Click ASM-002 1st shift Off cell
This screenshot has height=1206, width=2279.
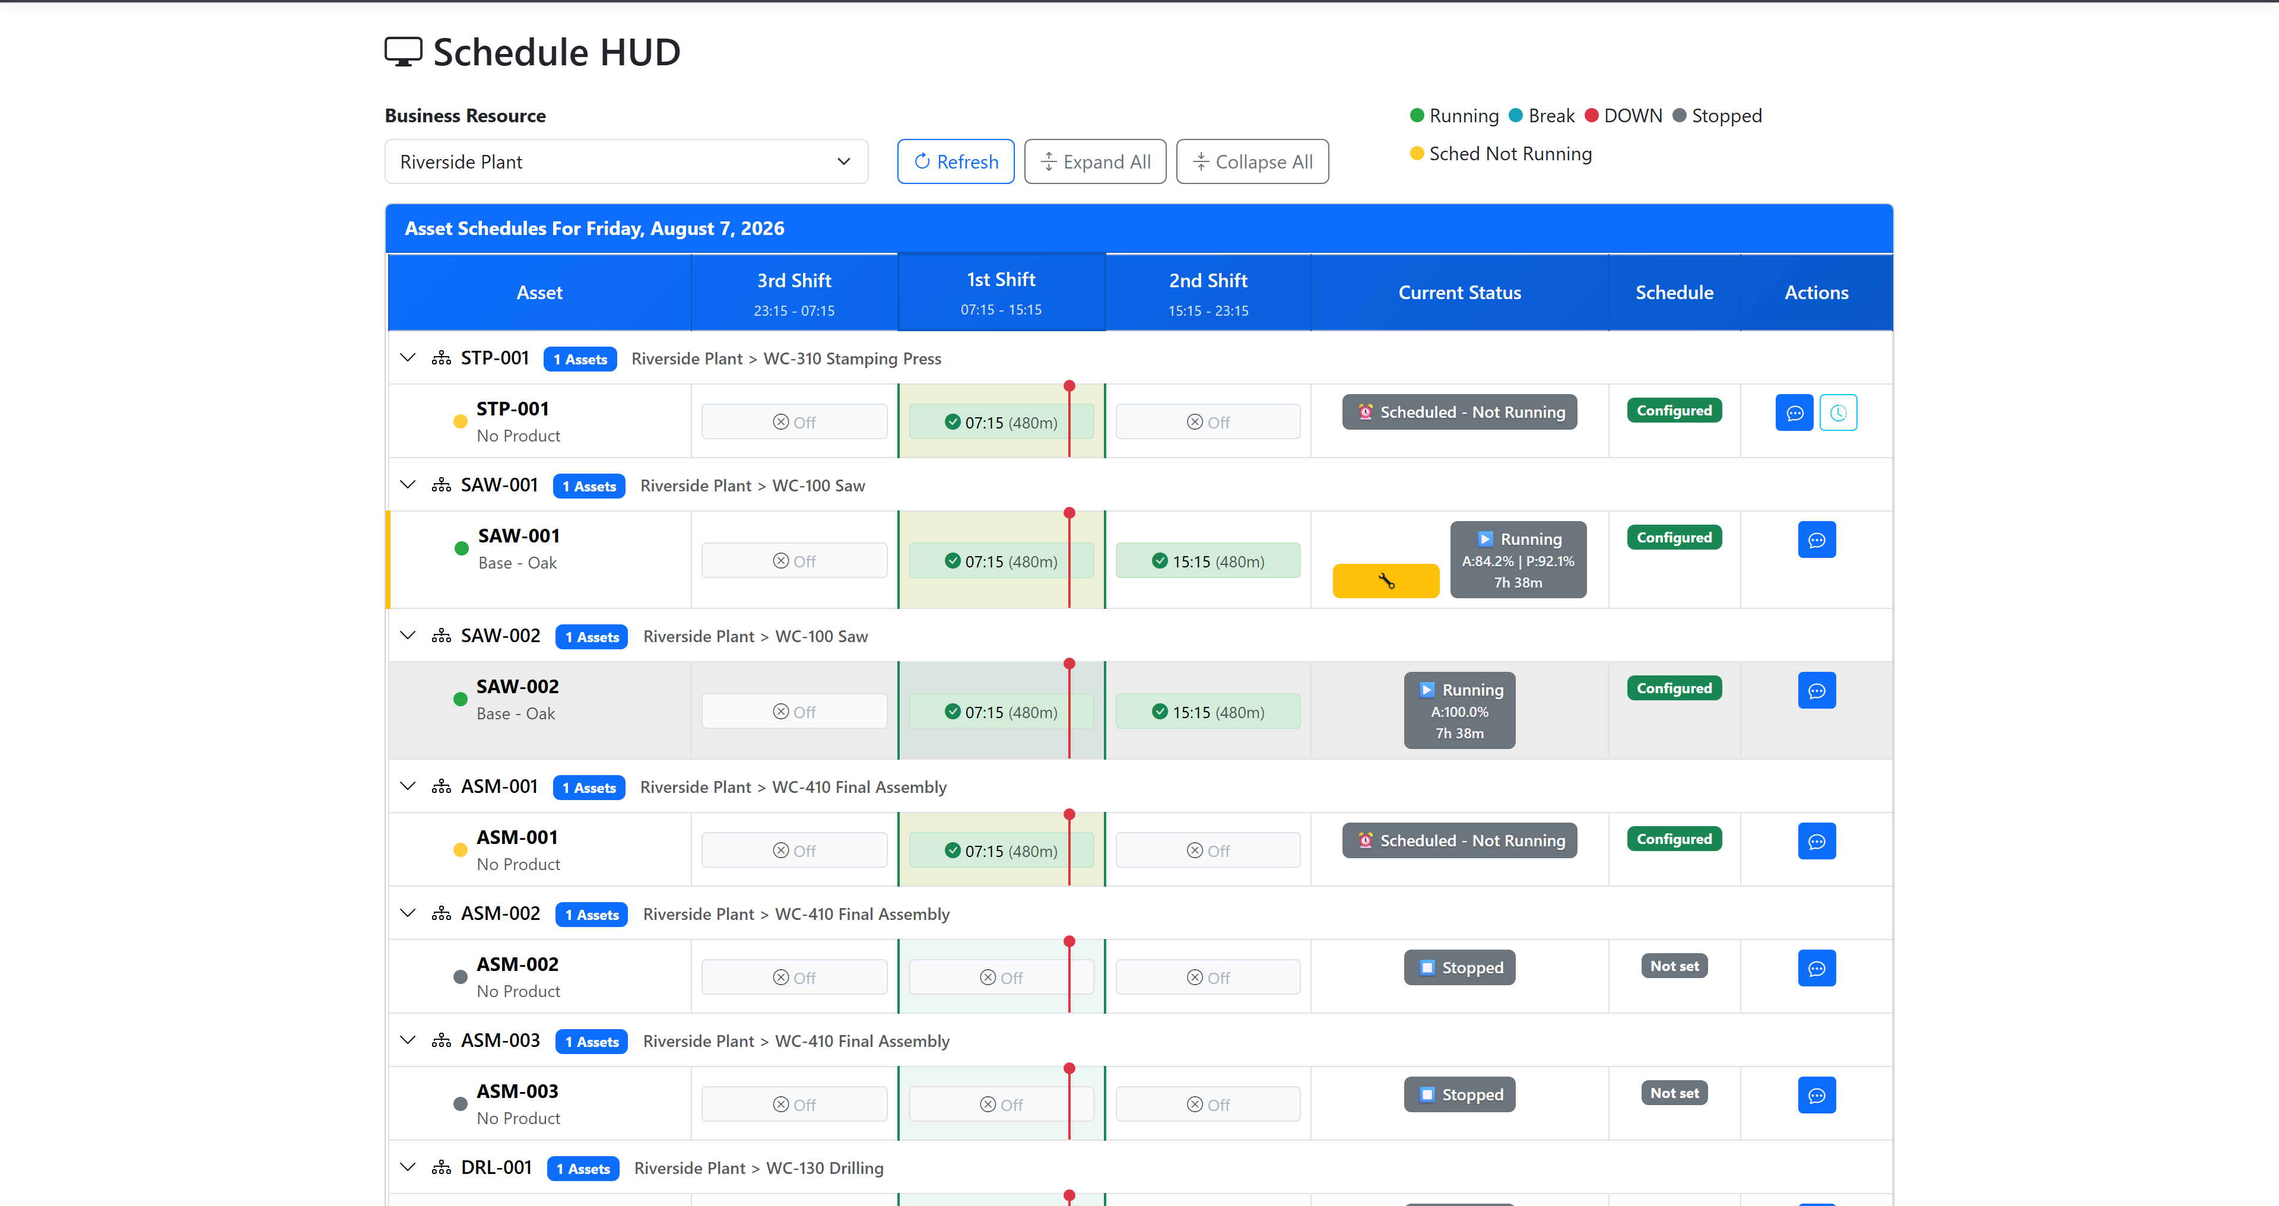[1001, 977]
